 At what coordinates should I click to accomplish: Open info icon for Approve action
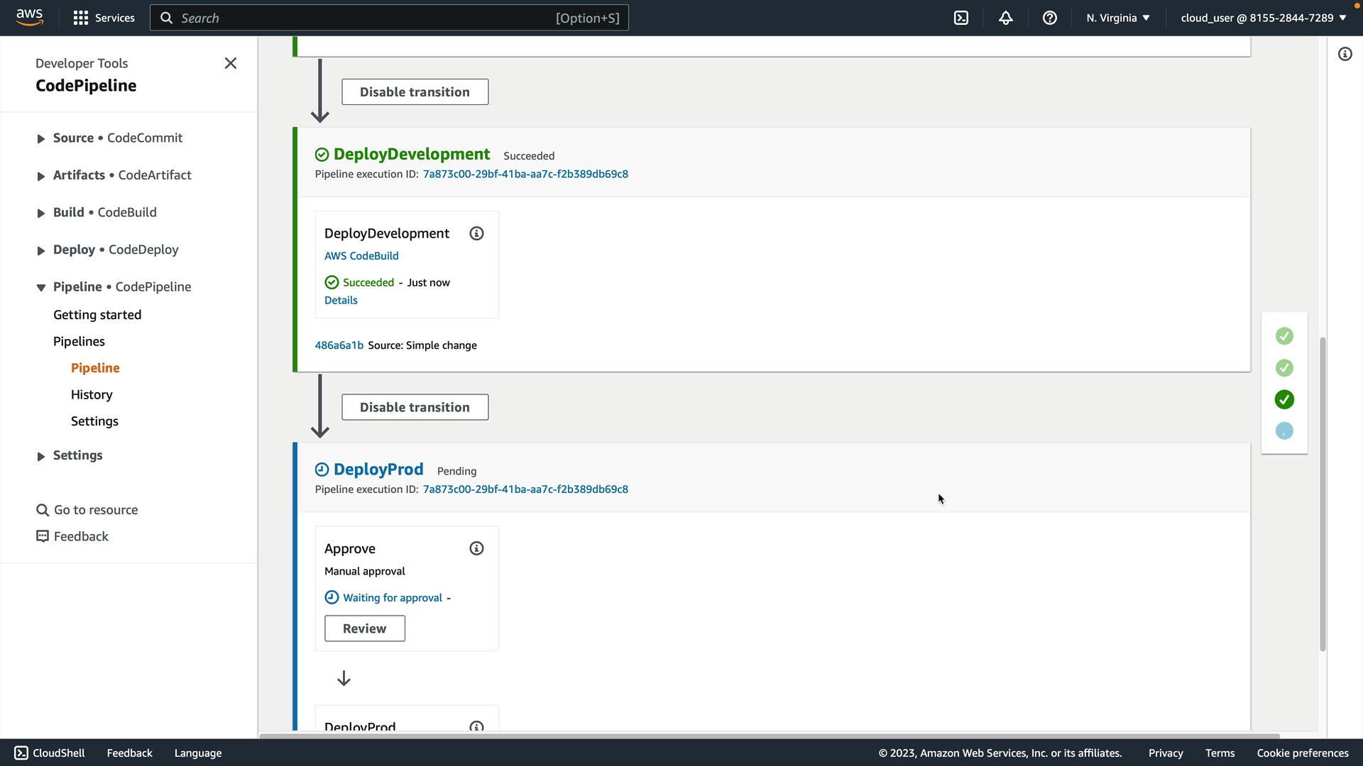click(x=476, y=548)
